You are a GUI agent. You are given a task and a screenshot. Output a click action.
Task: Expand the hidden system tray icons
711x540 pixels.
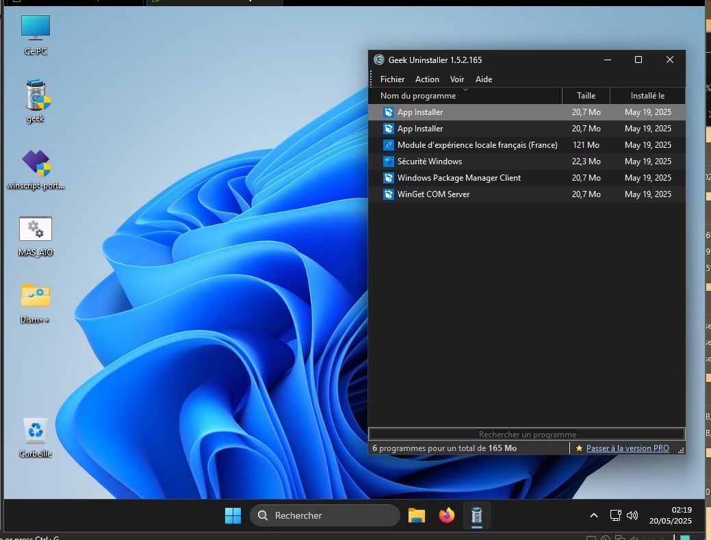pyautogui.click(x=593, y=515)
